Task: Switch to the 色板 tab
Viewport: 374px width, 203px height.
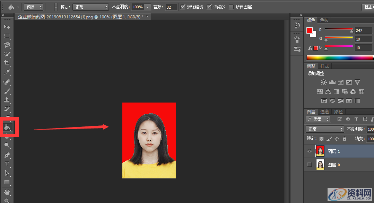Action: pos(324,20)
